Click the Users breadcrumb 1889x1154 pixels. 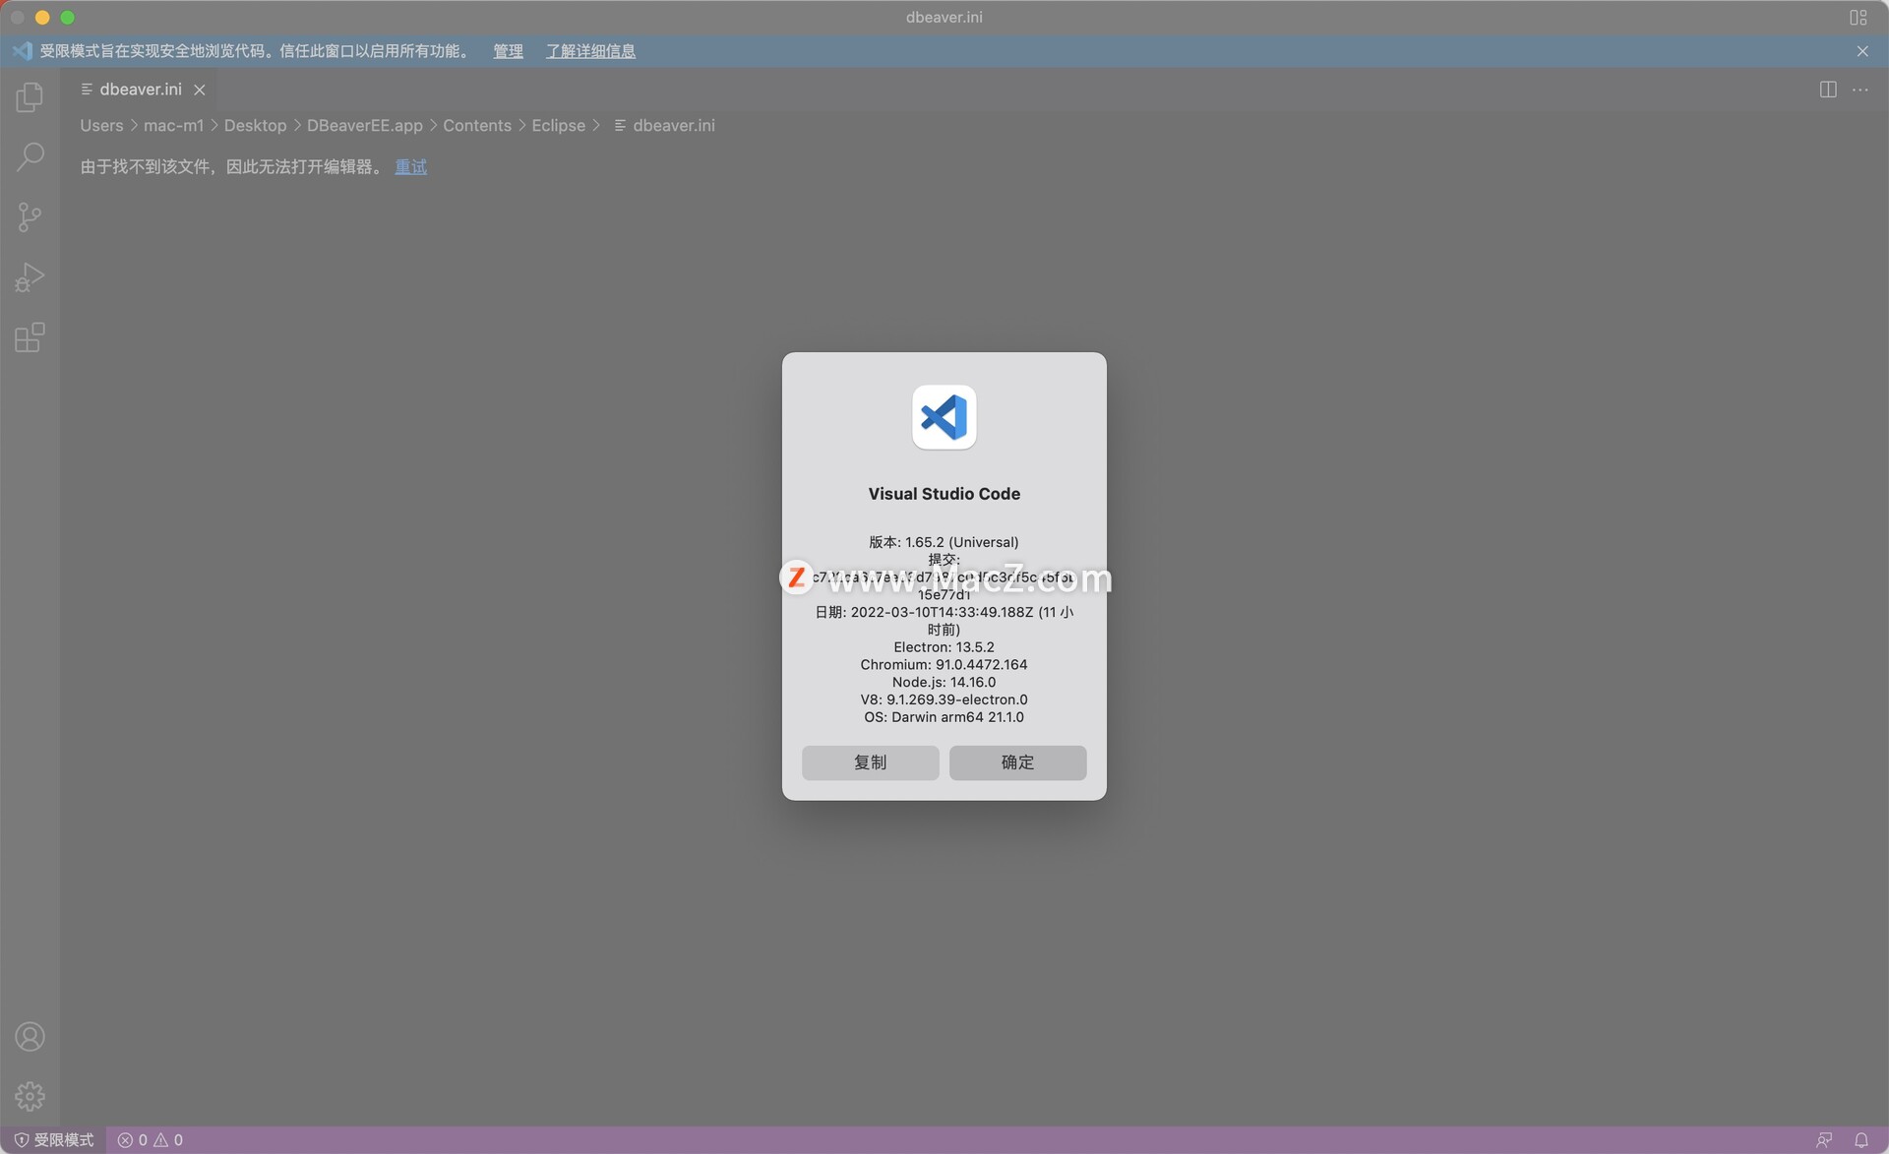pos(101,126)
